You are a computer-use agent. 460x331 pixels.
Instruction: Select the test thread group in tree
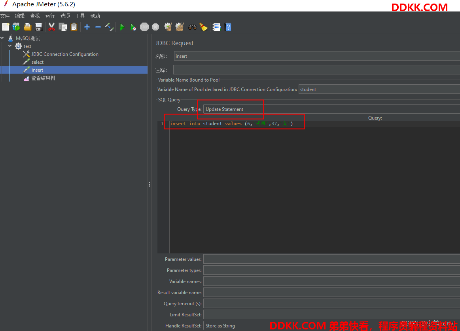coord(27,46)
